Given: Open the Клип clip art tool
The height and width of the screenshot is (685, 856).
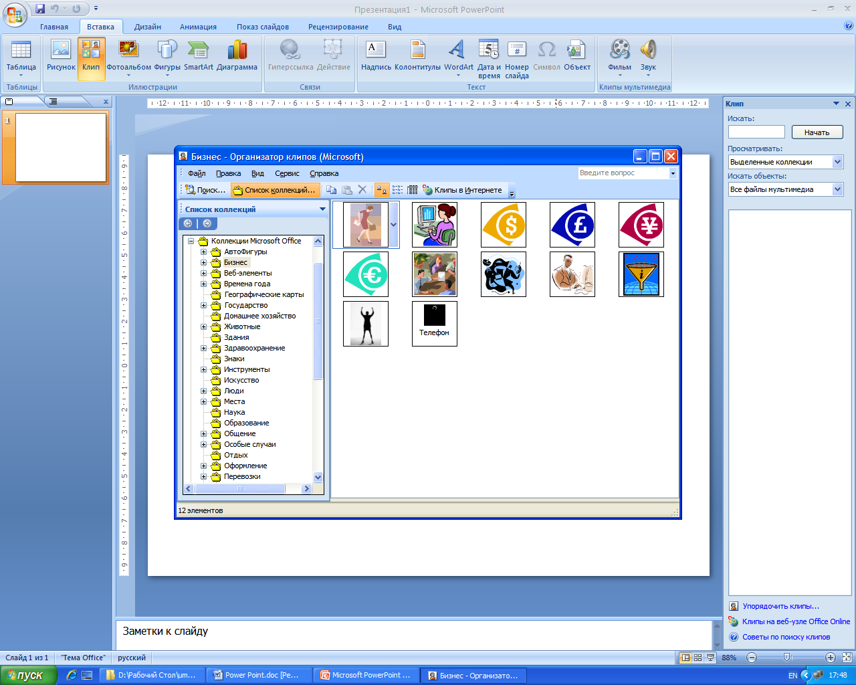Looking at the screenshot, I should point(91,58).
